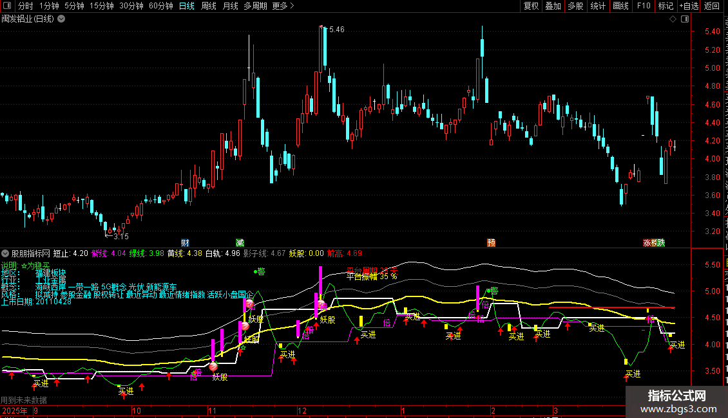
Task: Click the 影子线: 4.67 value
Action: click(x=265, y=253)
